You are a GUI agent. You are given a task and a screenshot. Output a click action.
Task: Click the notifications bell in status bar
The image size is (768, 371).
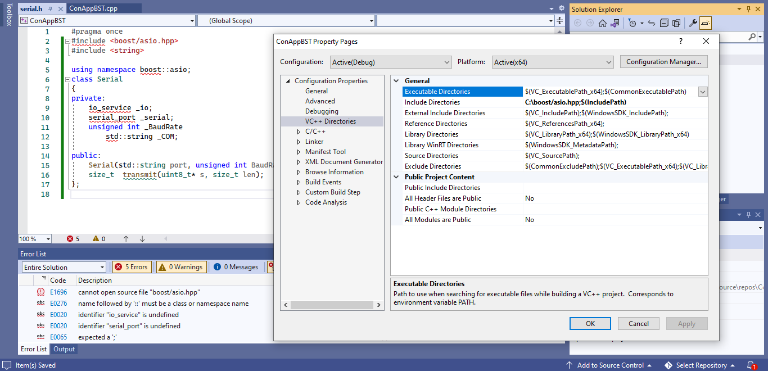click(x=751, y=365)
